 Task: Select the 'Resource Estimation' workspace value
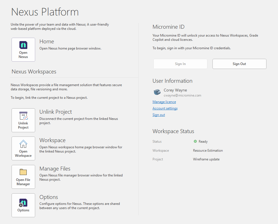tap(208, 150)
